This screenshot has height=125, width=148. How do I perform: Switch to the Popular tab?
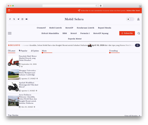tap(23, 51)
